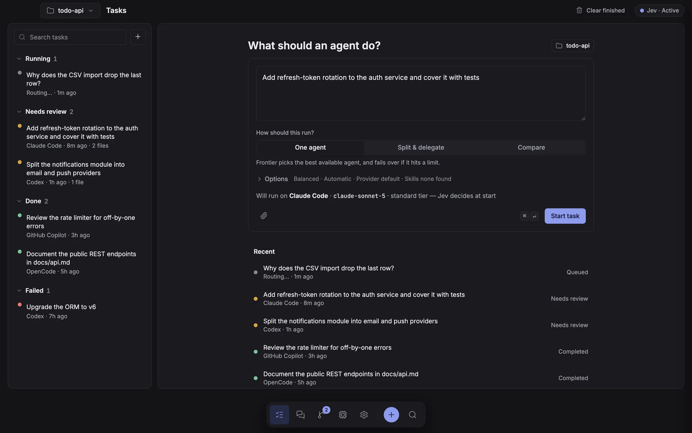692x433 pixels.
Task: Click the return key shortcut hint
Action: click(534, 216)
